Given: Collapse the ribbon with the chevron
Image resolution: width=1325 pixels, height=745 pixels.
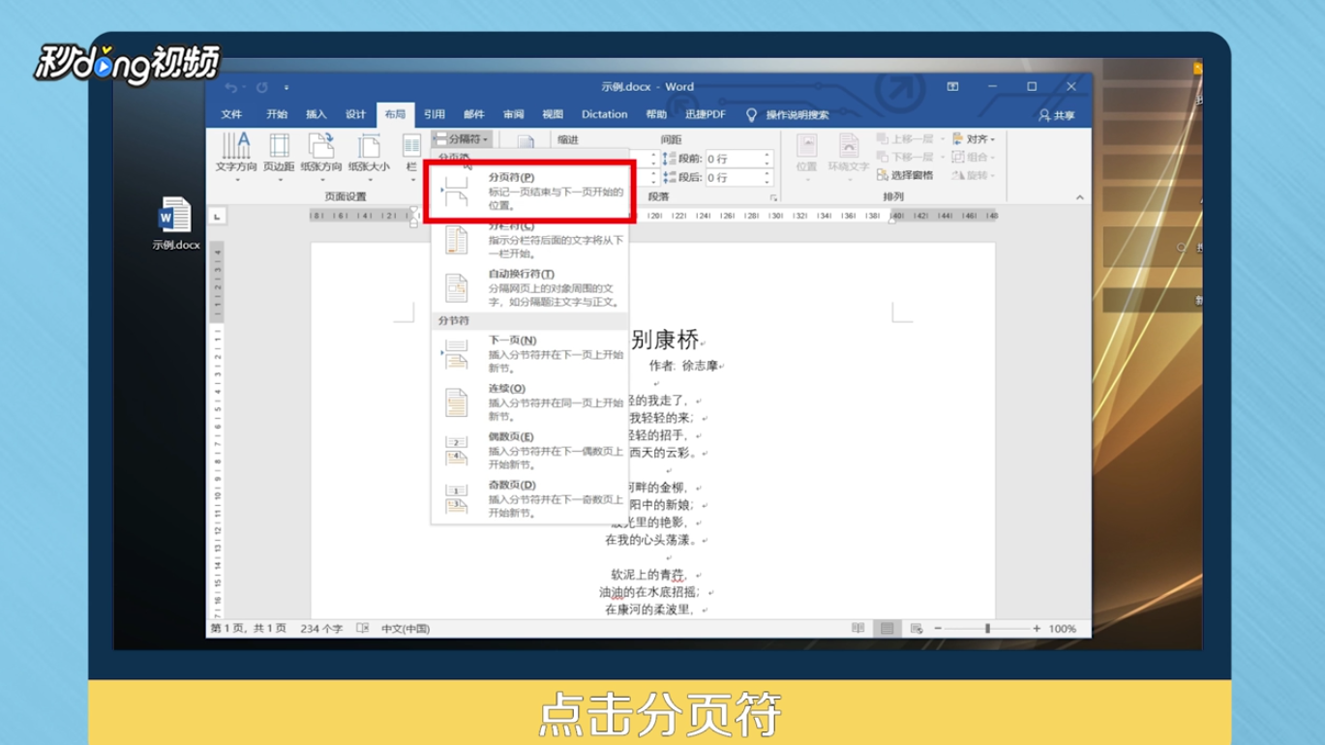Looking at the screenshot, I should (x=1080, y=197).
